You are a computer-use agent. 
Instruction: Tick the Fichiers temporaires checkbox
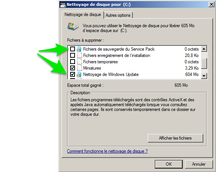coord(73,61)
